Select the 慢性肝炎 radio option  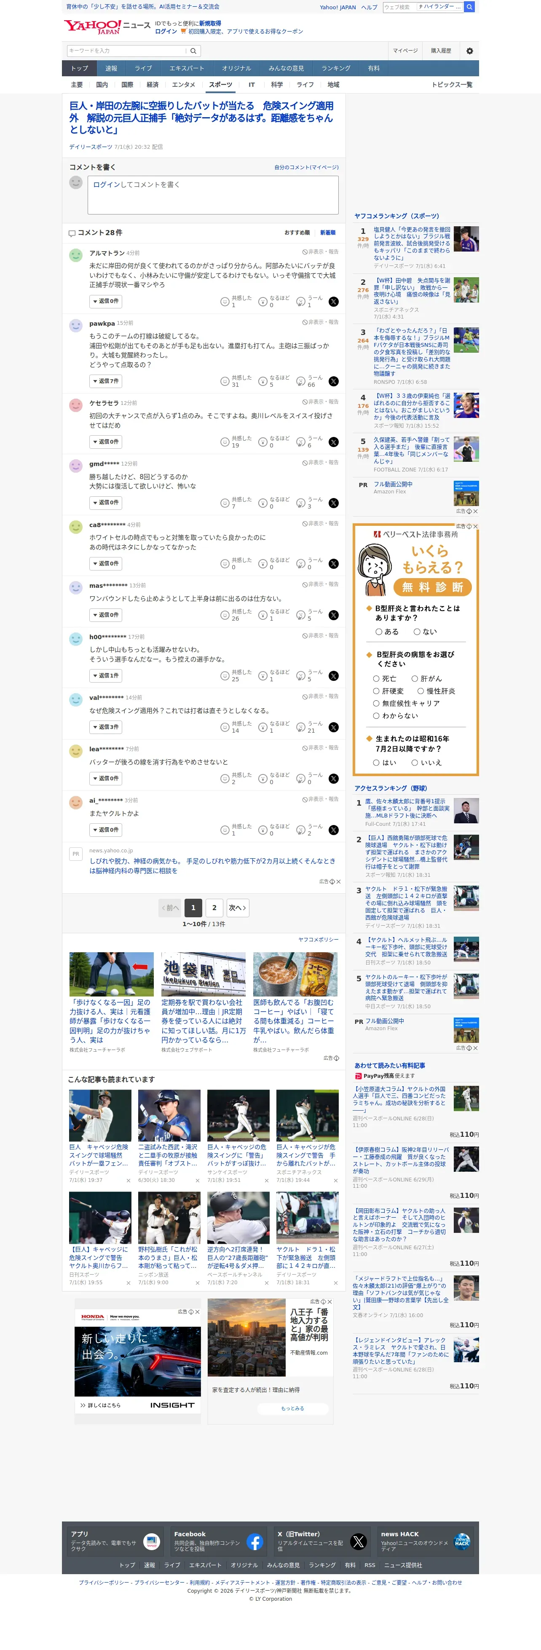tap(420, 691)
